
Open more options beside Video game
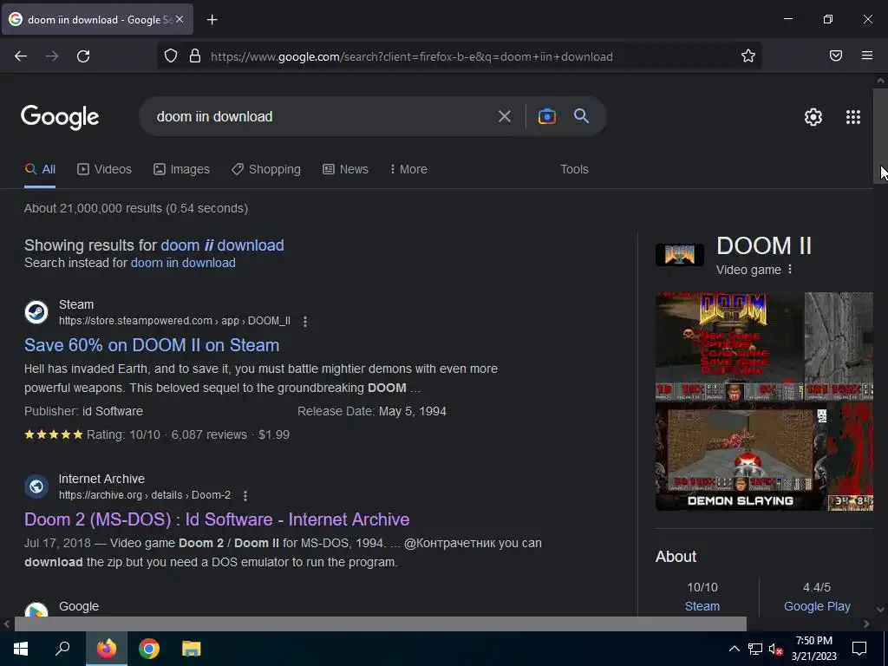[790, 270]
